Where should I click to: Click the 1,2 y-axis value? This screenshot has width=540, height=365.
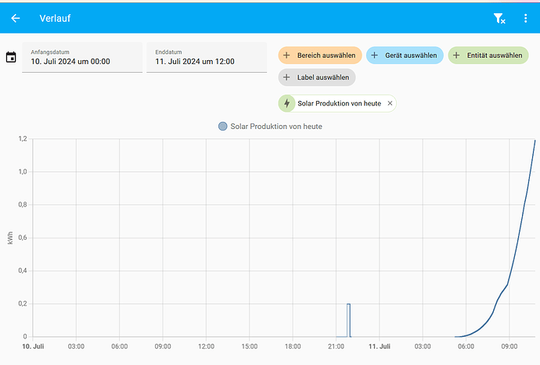tap(23, 138)
